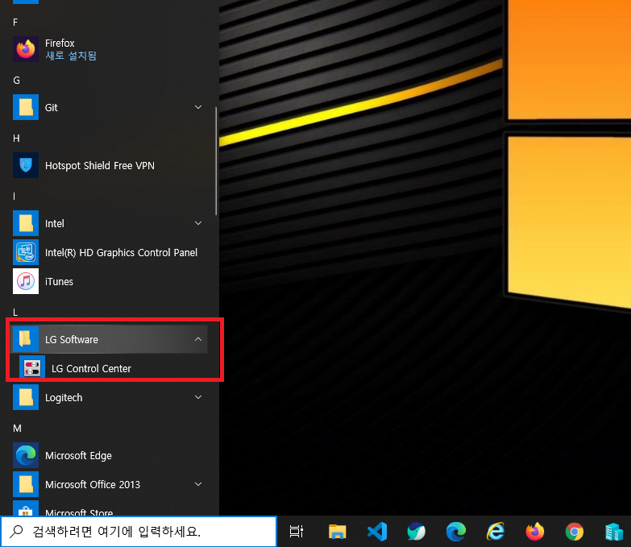Click the LG Control Center text label

click(x=91, y=368)
